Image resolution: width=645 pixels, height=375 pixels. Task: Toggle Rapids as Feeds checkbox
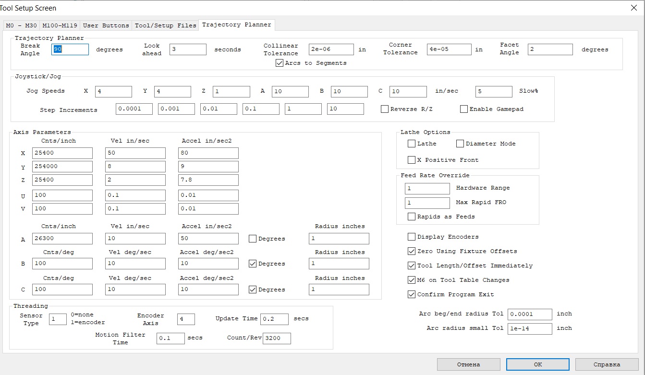[x=412, y=217]
